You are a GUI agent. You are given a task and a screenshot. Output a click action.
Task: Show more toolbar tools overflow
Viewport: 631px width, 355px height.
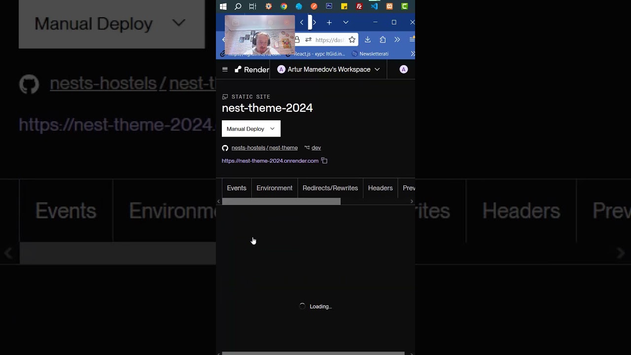pyautogui.click(x=397, y=40)
